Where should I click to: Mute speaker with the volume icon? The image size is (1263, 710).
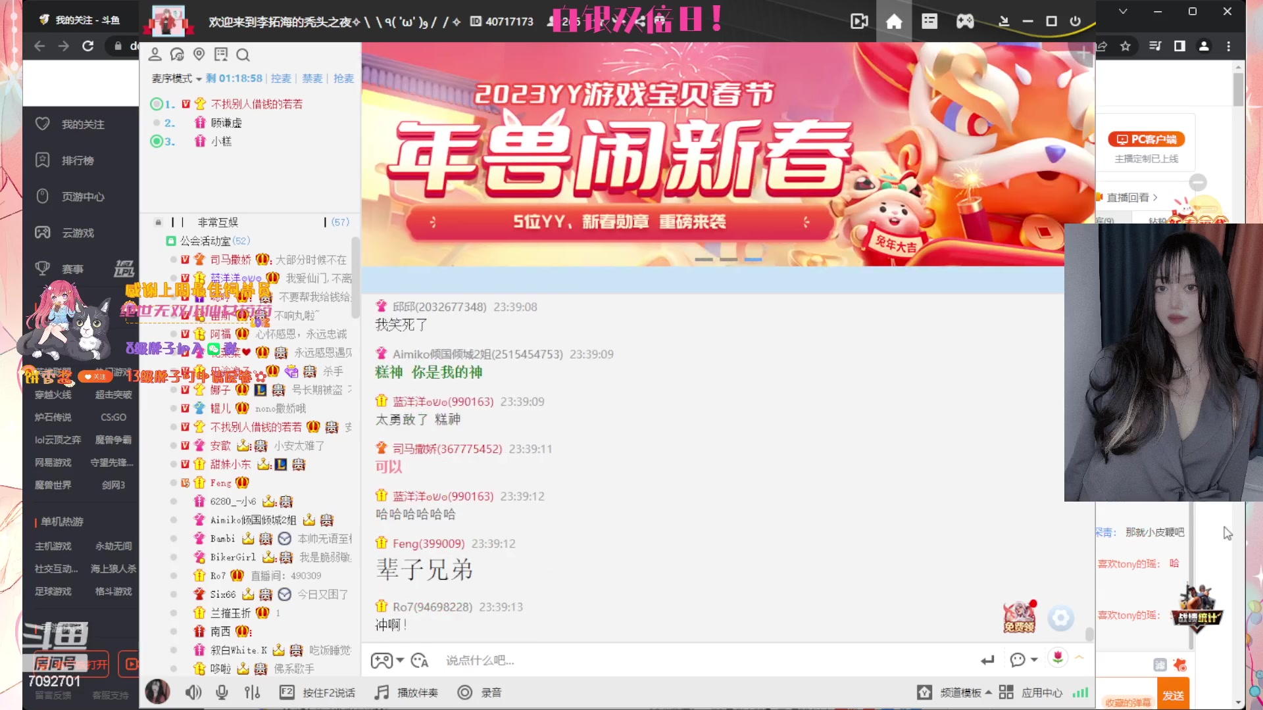[193, 692]
